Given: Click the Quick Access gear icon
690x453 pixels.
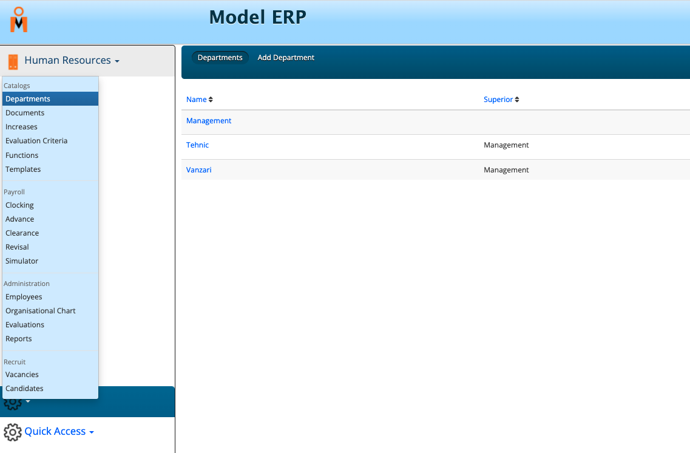Looking at the screenshot, I should tap(12, 432).
